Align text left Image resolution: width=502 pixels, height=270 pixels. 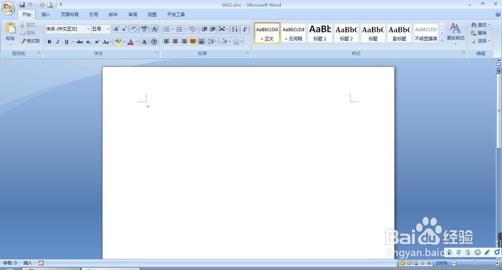click(x=167, y=42)
